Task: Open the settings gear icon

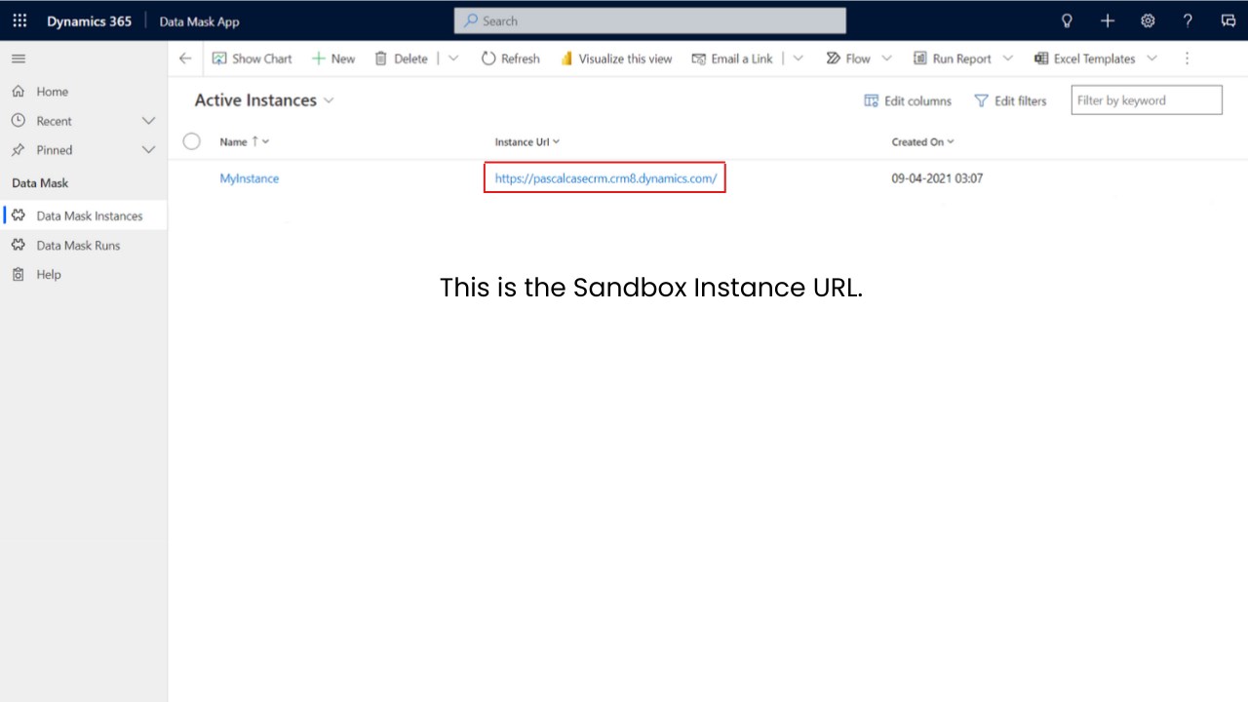Action: click(x=1148, y=20)
